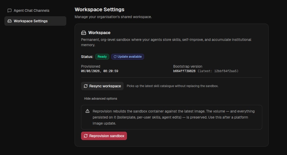The height and width of the screenshot is (155, 287).
Task: Click the refresh icon in Update available badge
Action: point(115,57)
